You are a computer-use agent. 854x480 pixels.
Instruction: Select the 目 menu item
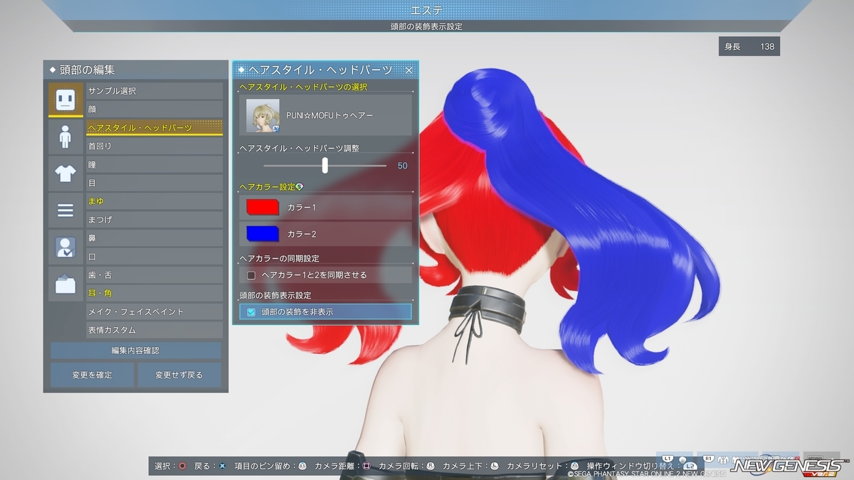click(x=154, y=183)
